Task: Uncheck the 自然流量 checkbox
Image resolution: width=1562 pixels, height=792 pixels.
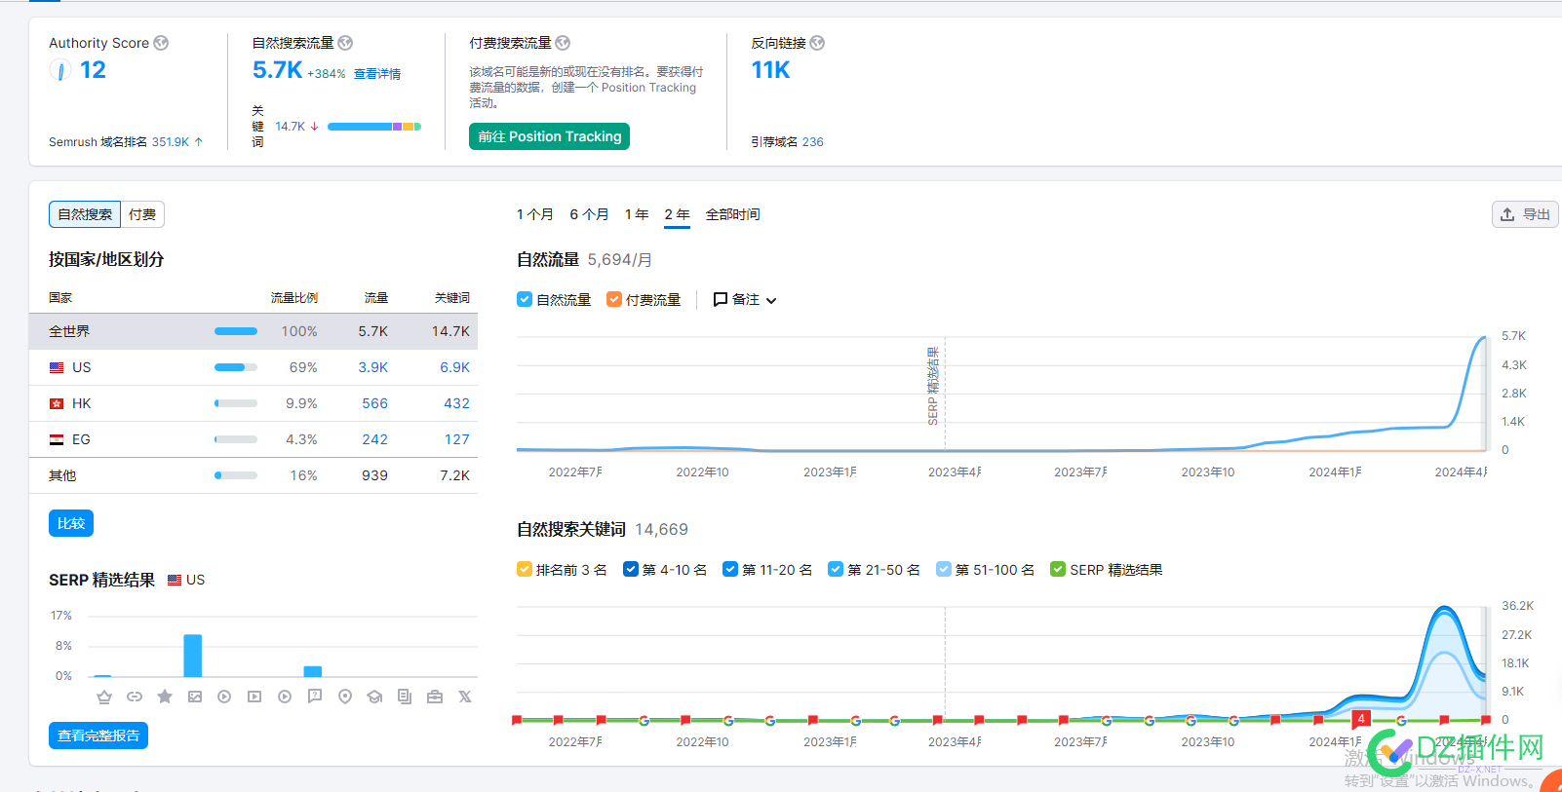Action: click(525, 299)
